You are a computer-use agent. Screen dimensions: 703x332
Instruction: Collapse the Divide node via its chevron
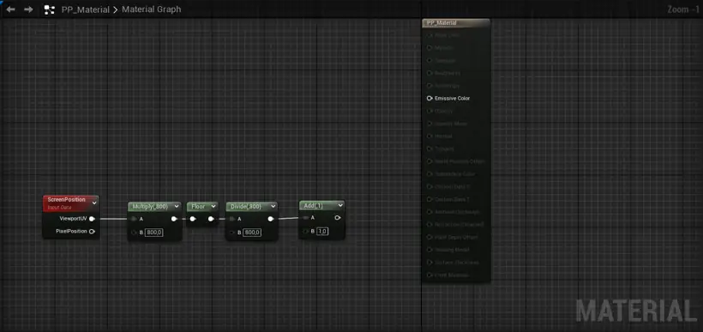[272, 207]
